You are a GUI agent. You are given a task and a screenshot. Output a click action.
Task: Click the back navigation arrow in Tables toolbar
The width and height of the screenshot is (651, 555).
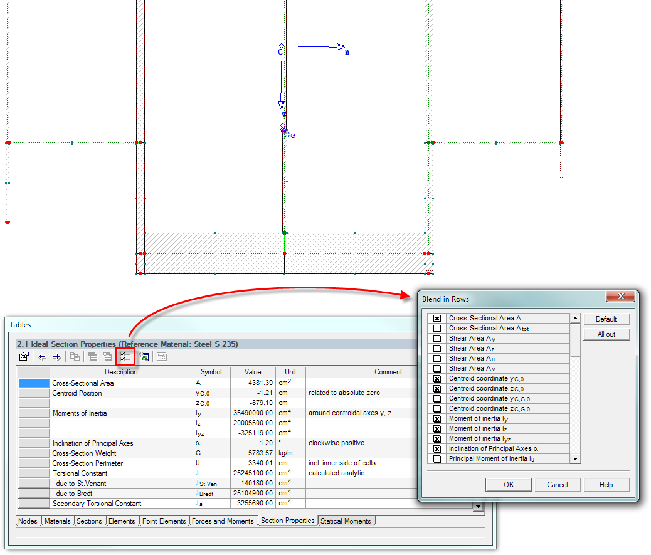[42, 357]
